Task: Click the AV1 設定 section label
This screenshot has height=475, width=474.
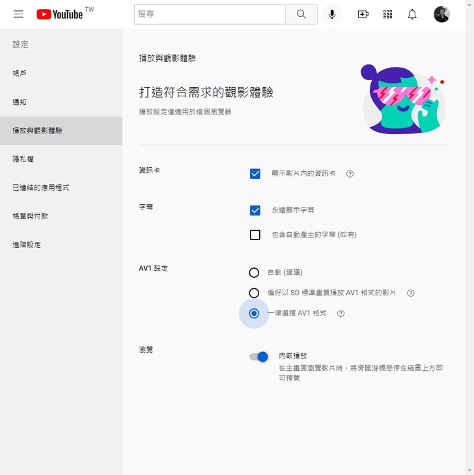Action: (153, 268)
